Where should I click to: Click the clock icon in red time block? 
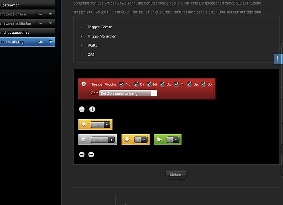click(x=84, y=84)
